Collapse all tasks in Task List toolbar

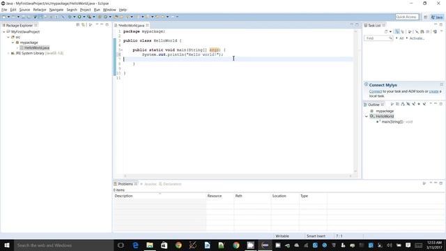point(427,31)
